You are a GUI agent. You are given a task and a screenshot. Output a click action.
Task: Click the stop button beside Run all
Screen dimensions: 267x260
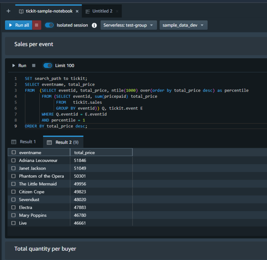37,25
